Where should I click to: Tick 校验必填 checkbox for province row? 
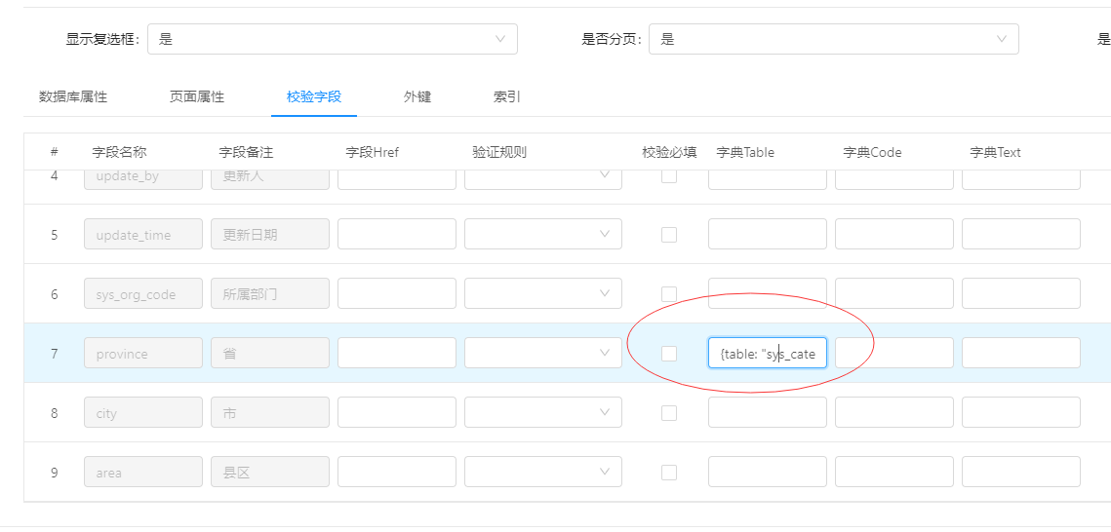(669, 353)
